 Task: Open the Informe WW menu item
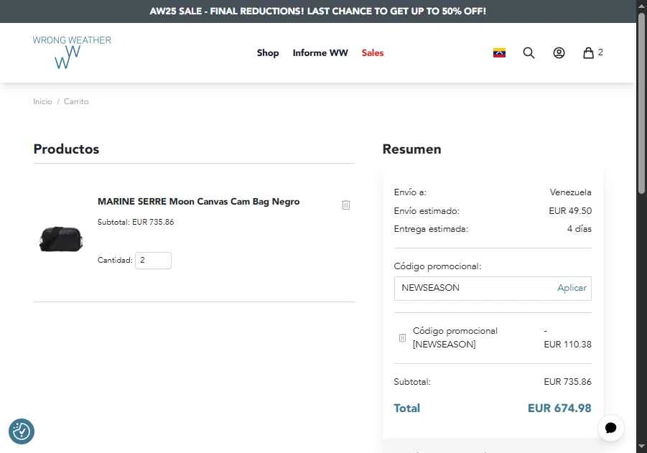320,53
